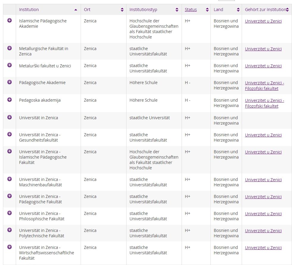Click plus icon for Universität in Zenica
This screenshot has width=292, height=265.
[10, 117]
